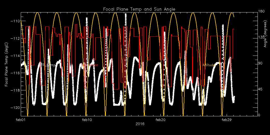Select the 'feb20' date tick label
Image resolution: width=270 pixels, height=135 pixels.
[x=160, y=120]
